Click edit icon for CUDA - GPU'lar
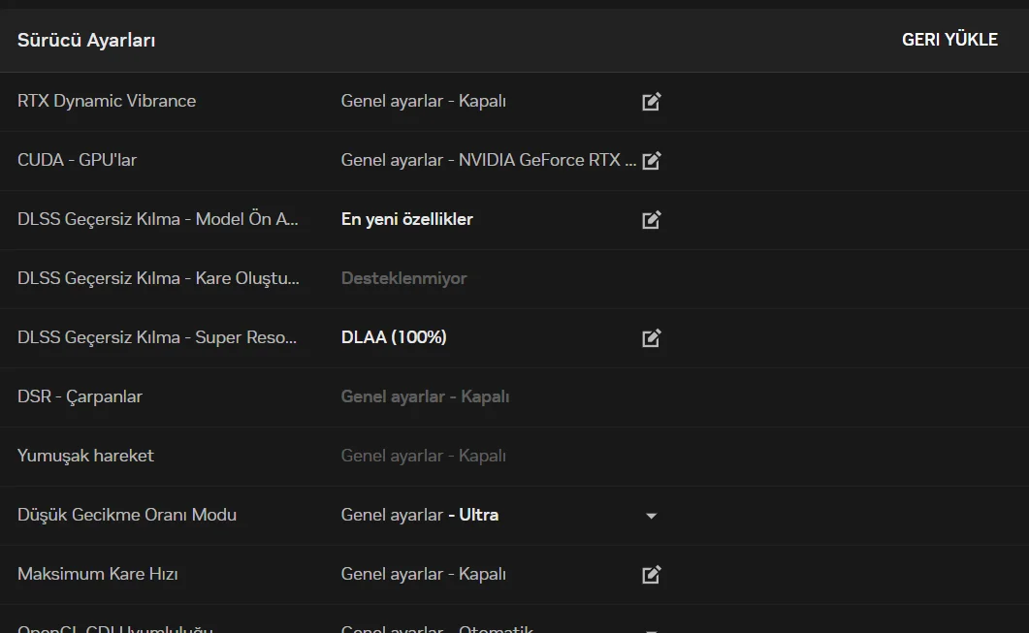The width and height of the screenshot is (1029, 633). click(651, 161)
